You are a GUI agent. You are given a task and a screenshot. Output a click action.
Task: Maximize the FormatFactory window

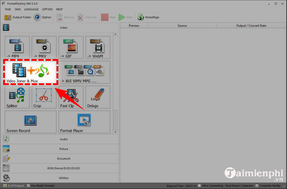point(276,4)
